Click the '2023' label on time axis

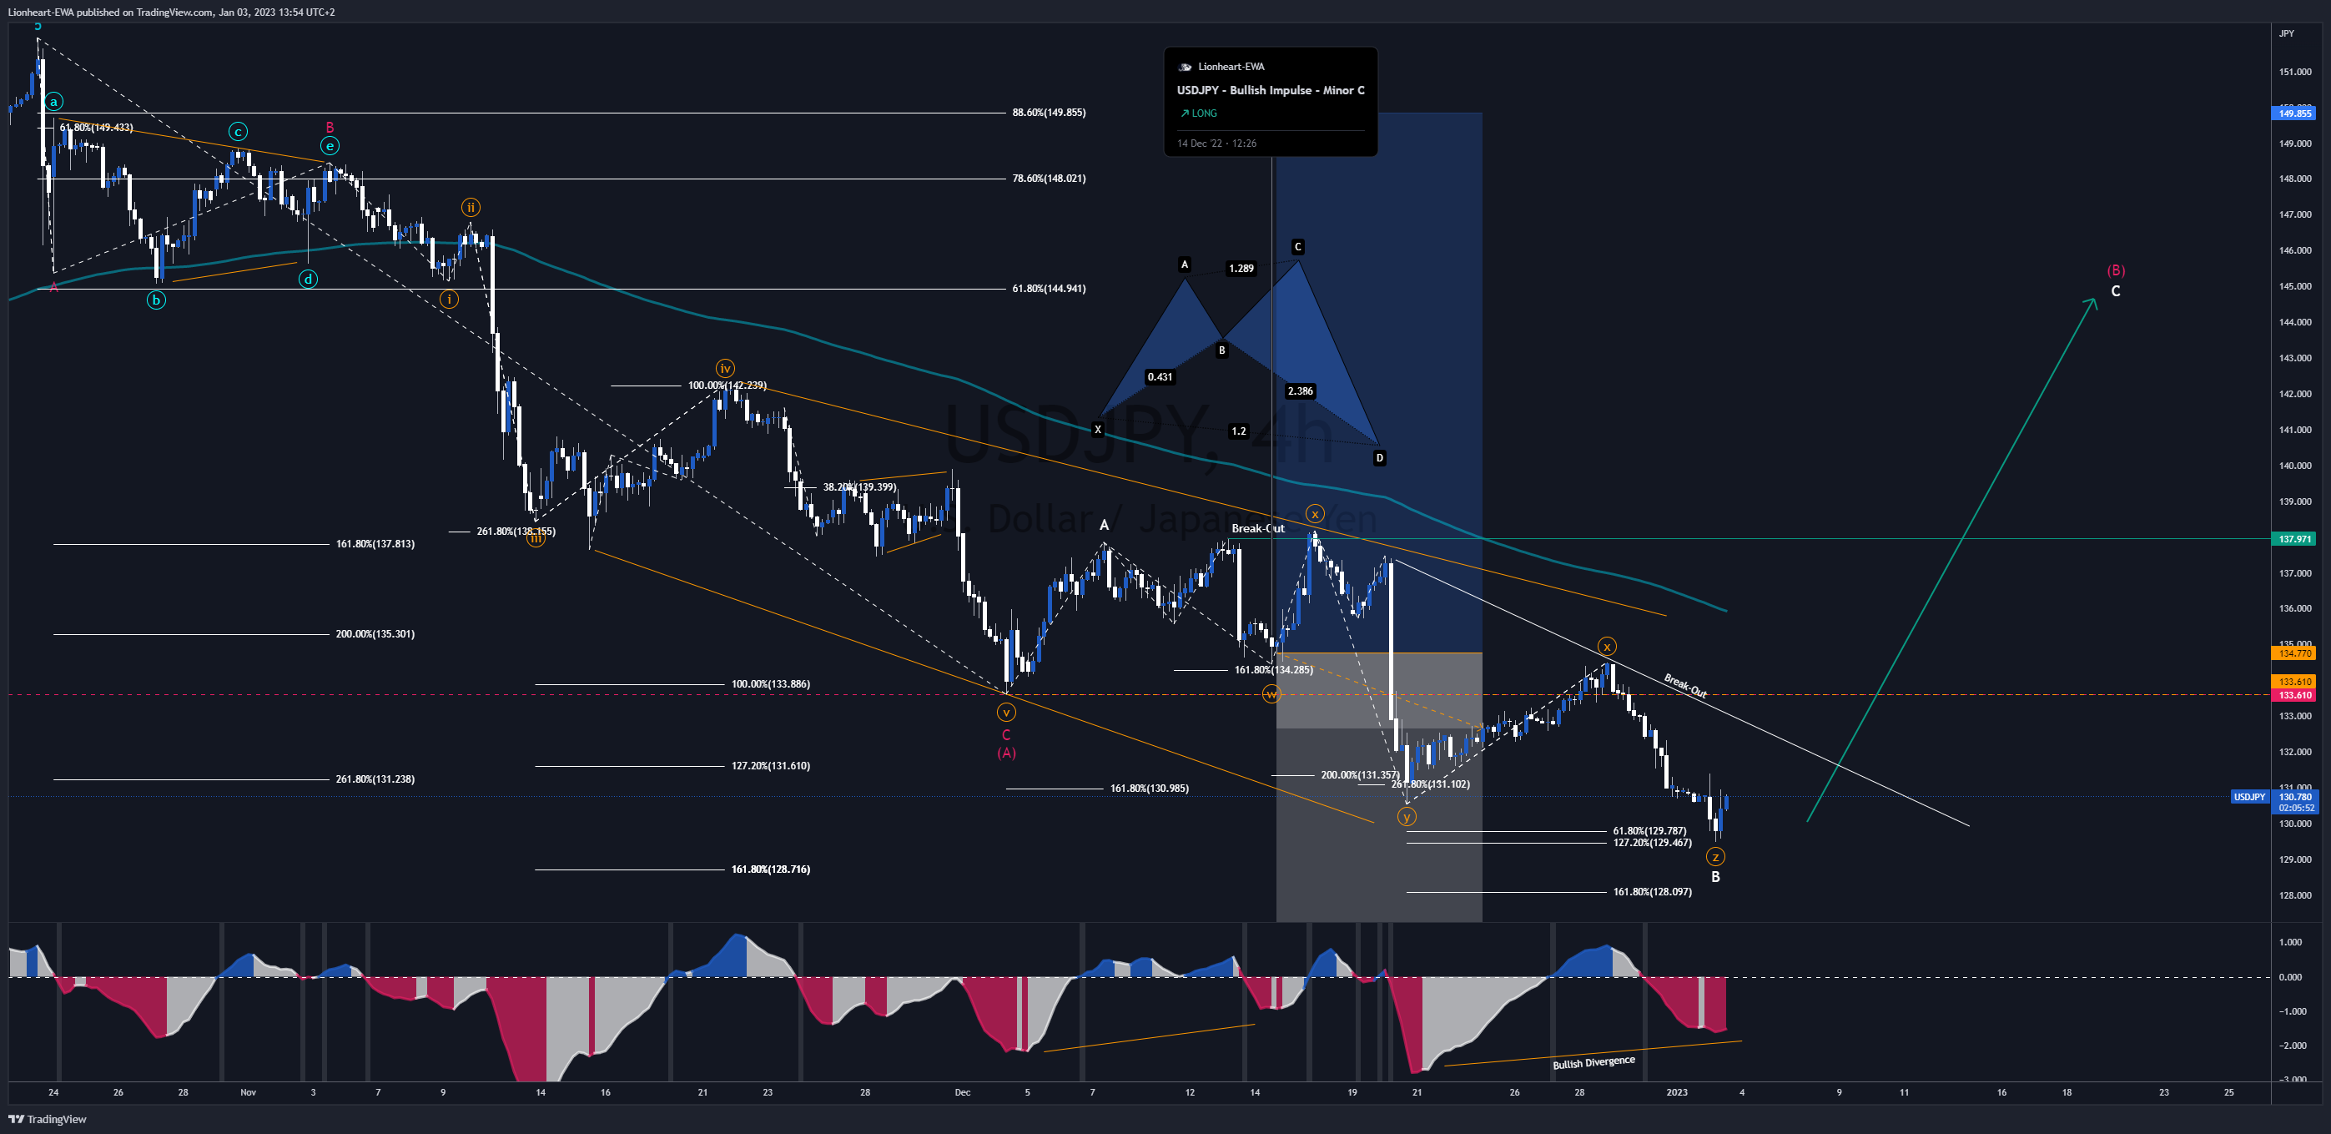click(x=1676, y=1092)
